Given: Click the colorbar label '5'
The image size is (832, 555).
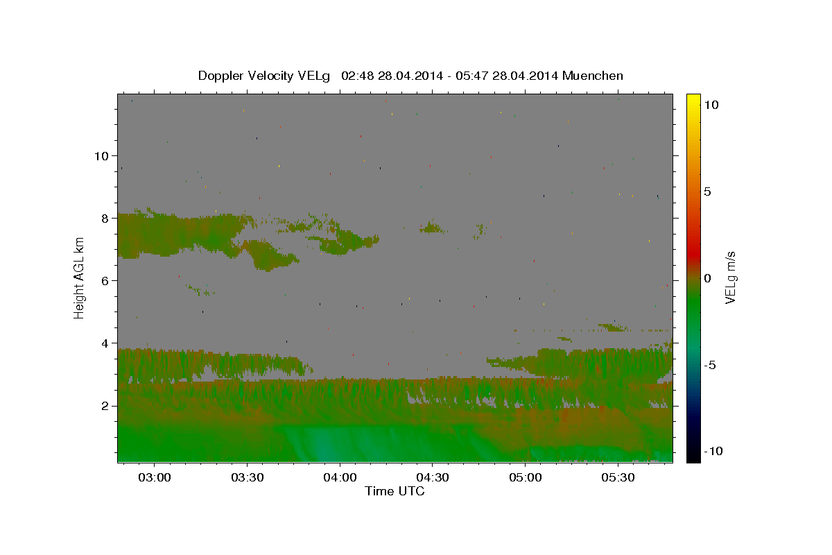Looking at the screenshot, I should 707,191.
